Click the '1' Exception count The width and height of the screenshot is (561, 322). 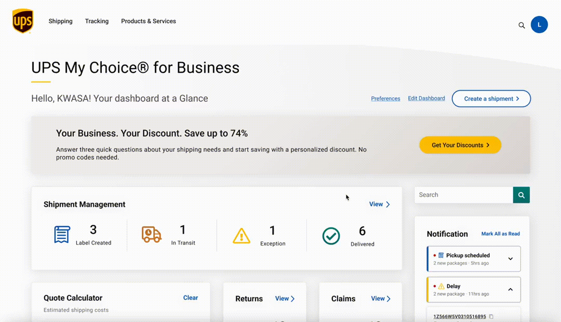272,231
